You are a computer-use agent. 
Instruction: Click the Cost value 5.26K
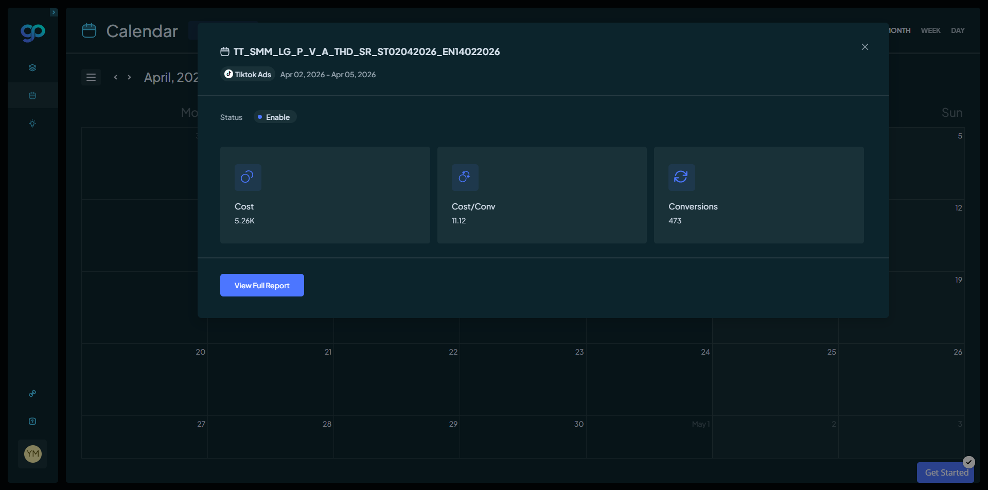(x=244, y=221)
